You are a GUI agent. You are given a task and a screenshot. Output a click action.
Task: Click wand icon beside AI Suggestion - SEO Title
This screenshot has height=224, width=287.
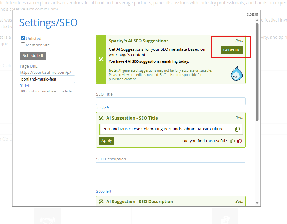point(101,118)
